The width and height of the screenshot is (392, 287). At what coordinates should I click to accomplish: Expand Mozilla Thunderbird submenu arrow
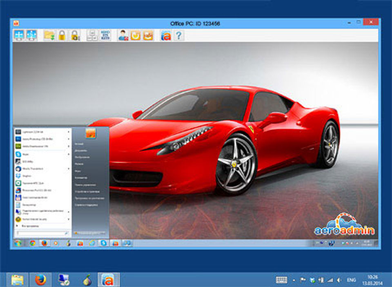pos(69,169)
